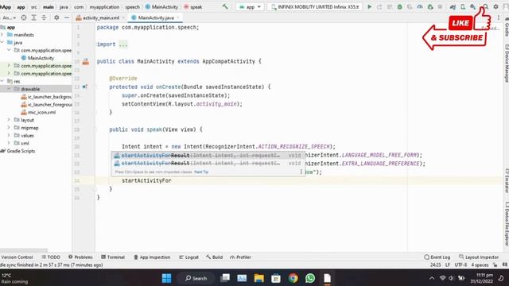509x286 pixels.
Task: Open the Event Log
Action: click(437, 257)
